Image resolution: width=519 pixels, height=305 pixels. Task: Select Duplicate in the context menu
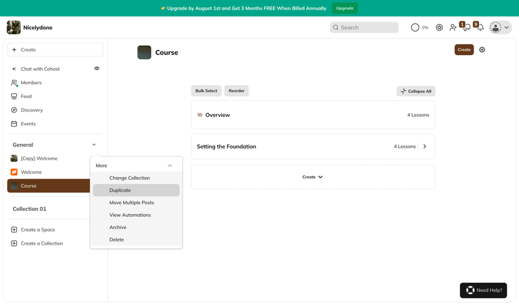(x=136, y=190)
